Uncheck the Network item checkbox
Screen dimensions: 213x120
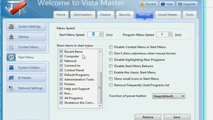coord(61,61)
